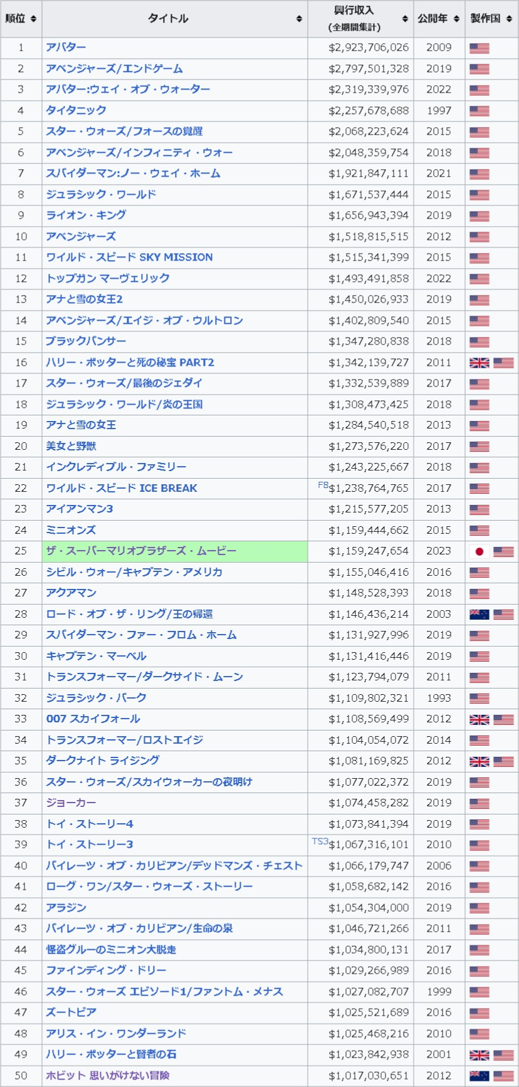Select the revenue value $2,923,706,026
The image size is (519, 1087).
[x=369, y=48]
